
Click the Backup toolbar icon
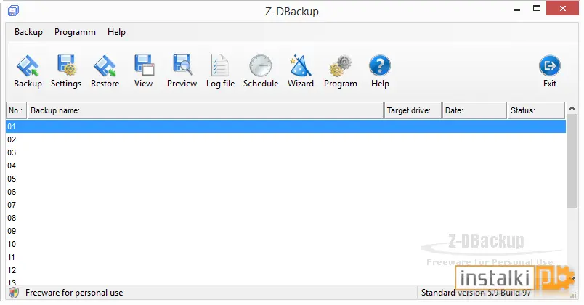coord(28,65)
